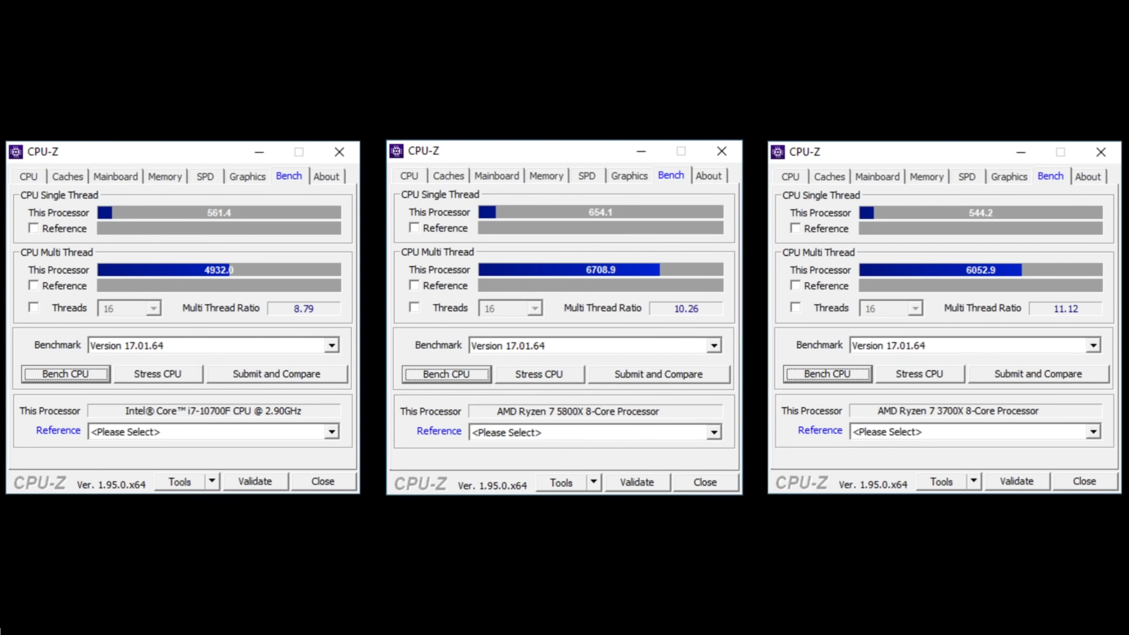The width and height of the screenshot is (1129, 635).
Task: Open the Caches tab in i7-10700F window
Action: [67, 176]
